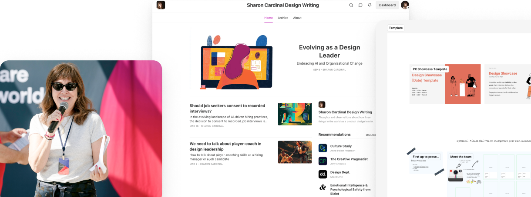531x197 pixels.
Task: Click the search magnifier icon
Action: pyautogui.click(x=351, y=5)
